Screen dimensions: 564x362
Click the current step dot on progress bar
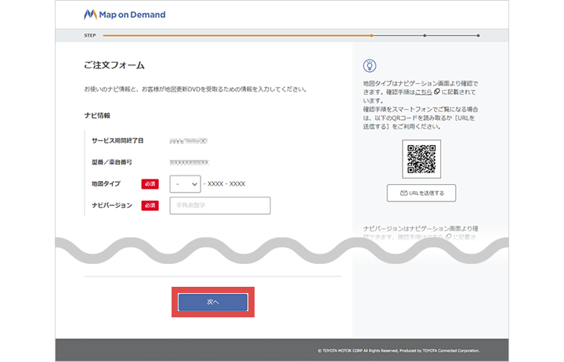pos(371,35)
